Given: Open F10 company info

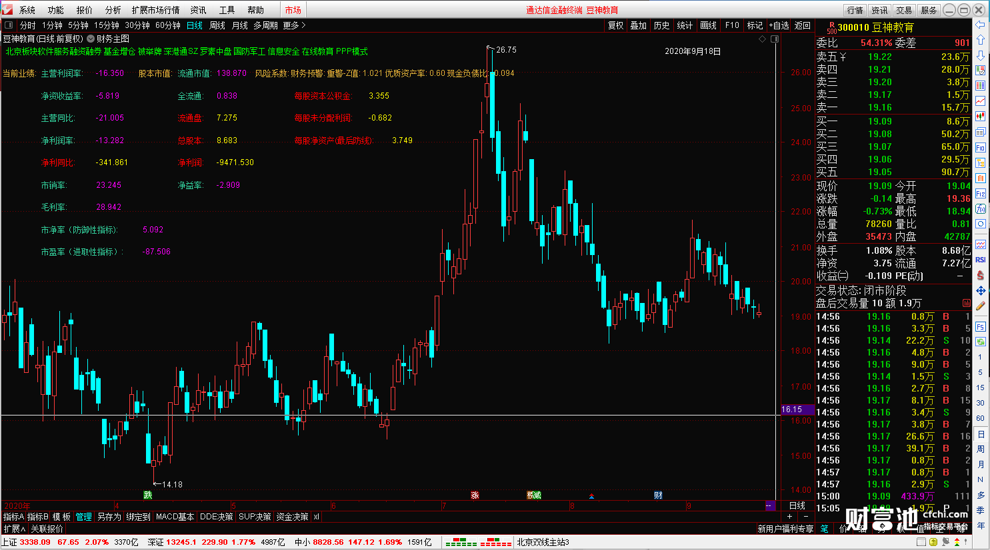Looking at the screenshot, I should point(732,25).
